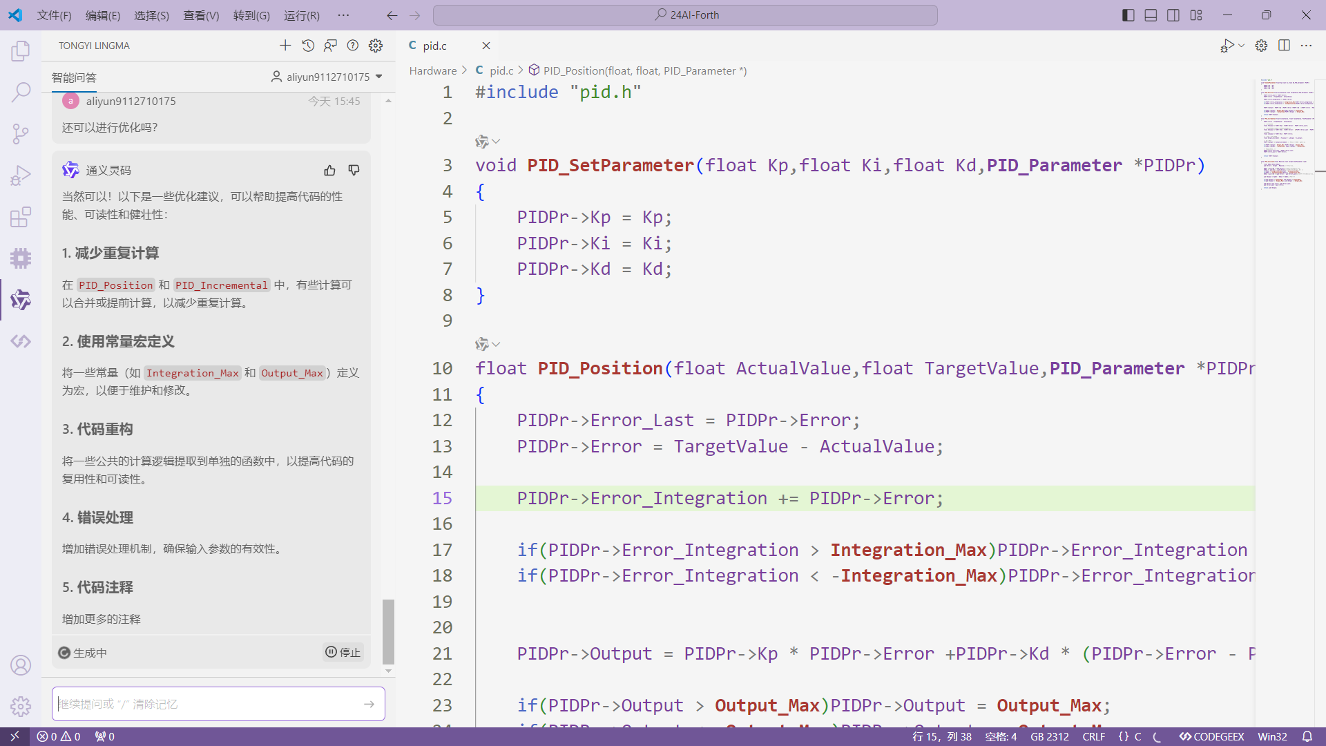Image resolution: width=1326 pixels, height=746 pixels.
Task: Open Tongyi Lingma help
Action: 353,46
